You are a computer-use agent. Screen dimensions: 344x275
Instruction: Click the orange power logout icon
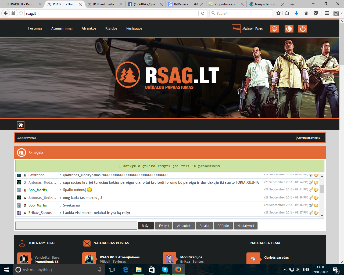(303, 29)
